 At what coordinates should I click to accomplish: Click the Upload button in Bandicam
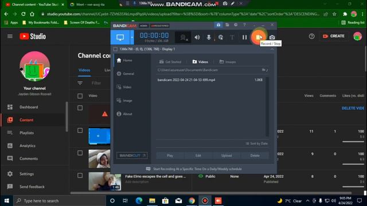click(x=227, y=156)
